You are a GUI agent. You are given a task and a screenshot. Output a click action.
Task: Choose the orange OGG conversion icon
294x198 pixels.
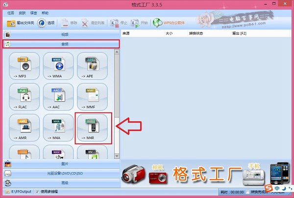click(24, 153)
